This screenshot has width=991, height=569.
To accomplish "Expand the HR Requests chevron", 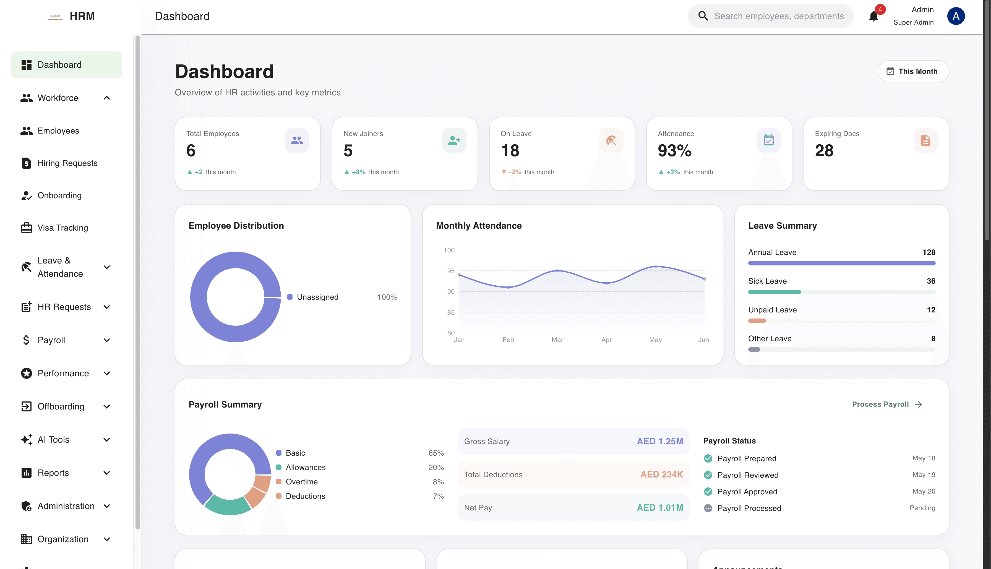I will pos(107,307).
